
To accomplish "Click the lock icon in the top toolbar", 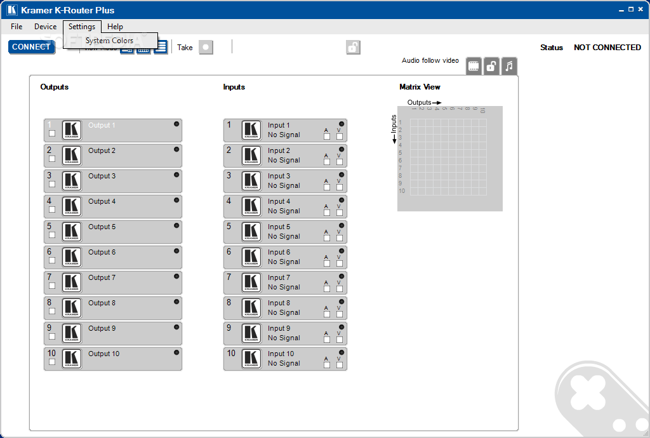I will pyautogui.click(x=353, y=47).
